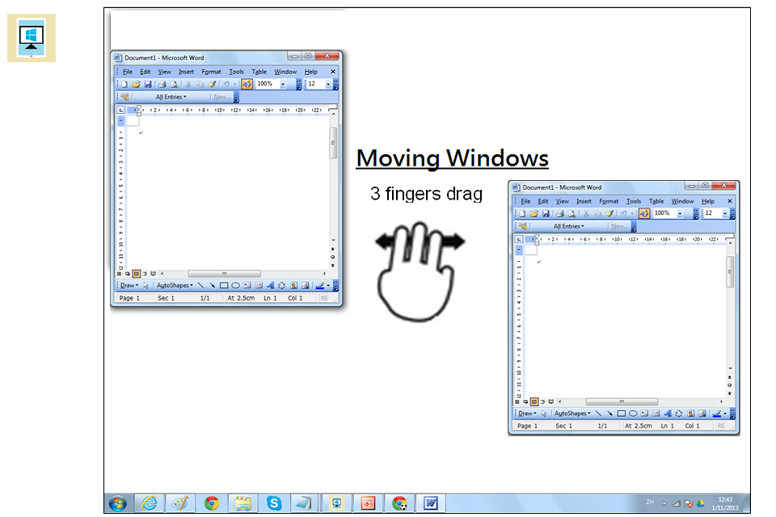Open zoom 100% dropdown in right Word window

click(x=680, y=214)
